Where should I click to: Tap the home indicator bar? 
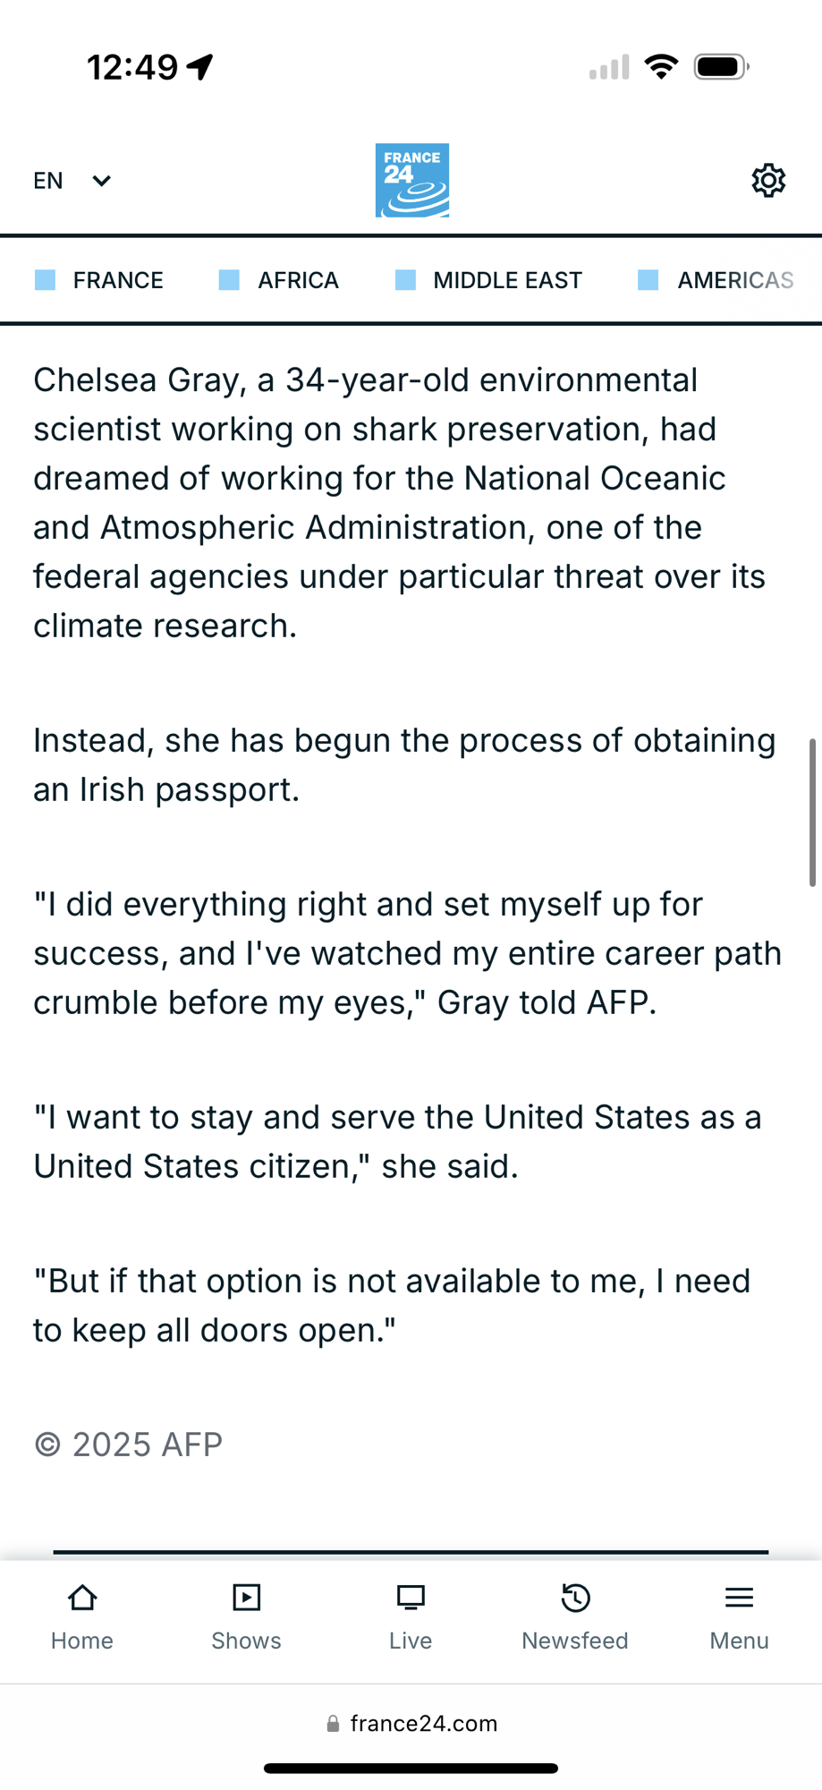[411, 1769]
